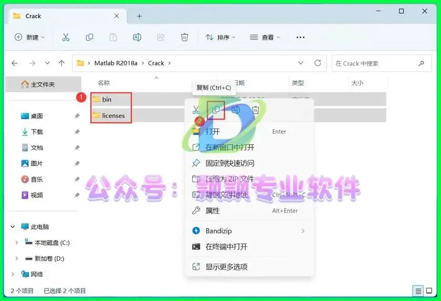Choose 打开 from the context menu
Viewport: 441px width, 301px height.
249,132
